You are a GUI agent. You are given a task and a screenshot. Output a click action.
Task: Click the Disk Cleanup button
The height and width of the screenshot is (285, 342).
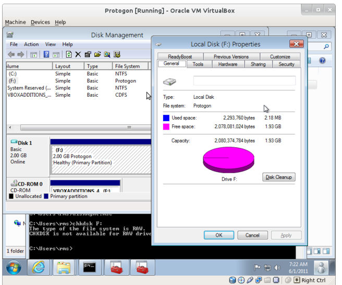tap(279, 177)
